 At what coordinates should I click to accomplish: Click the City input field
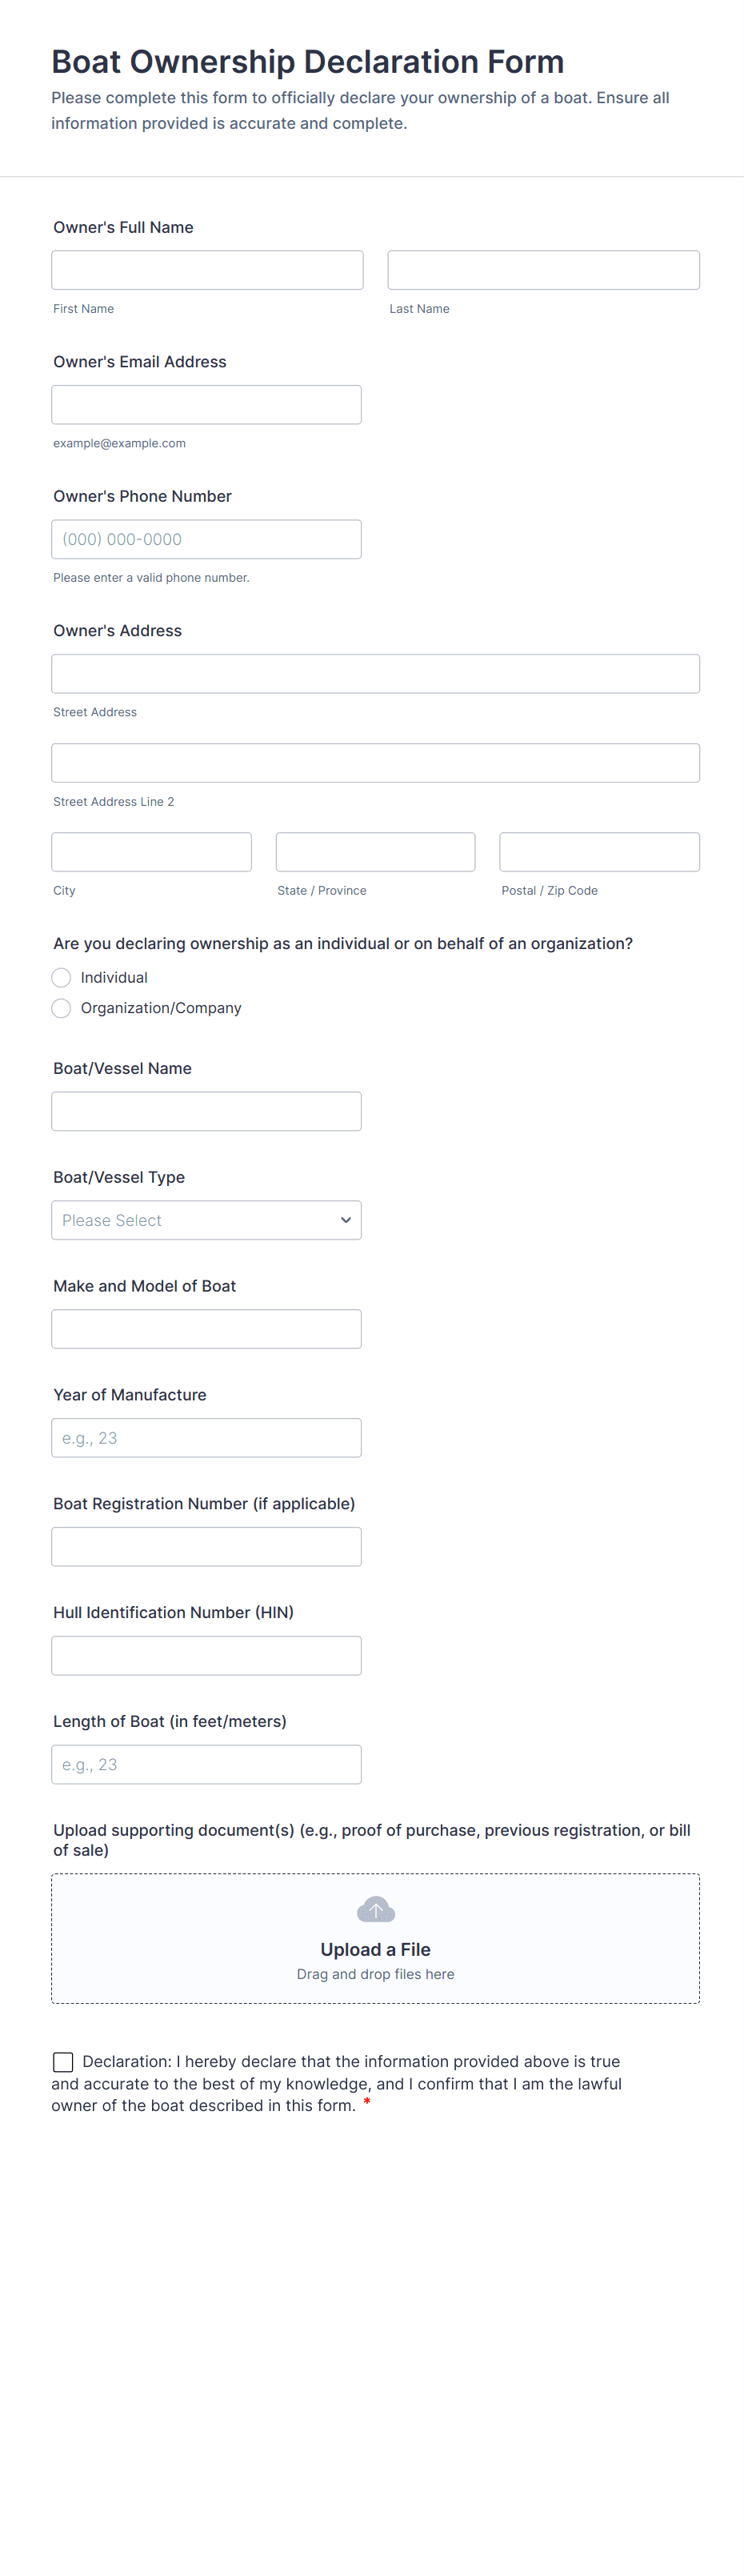151,852
